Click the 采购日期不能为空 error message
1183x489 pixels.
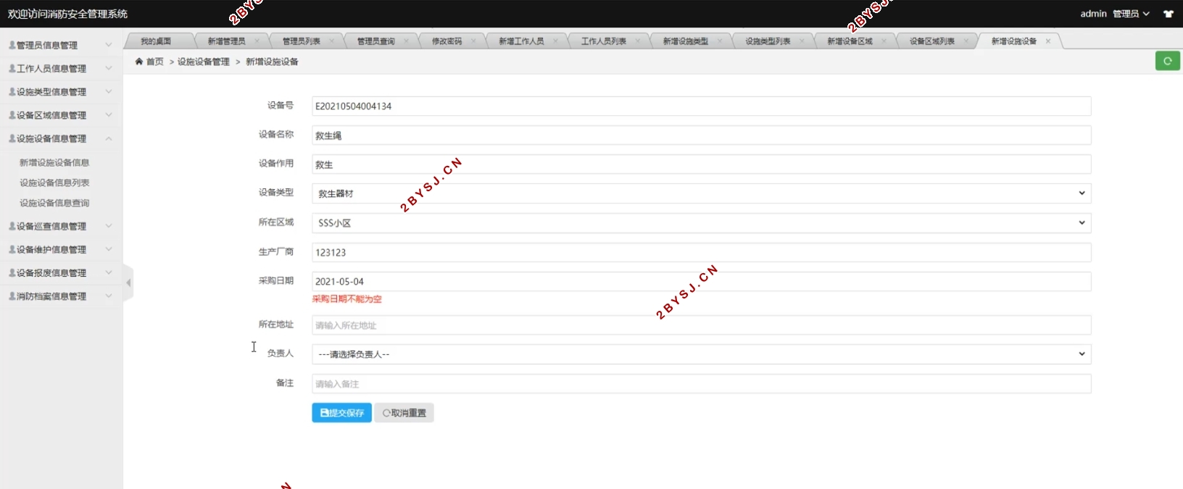pyautogui.click(x=346, y=298)
